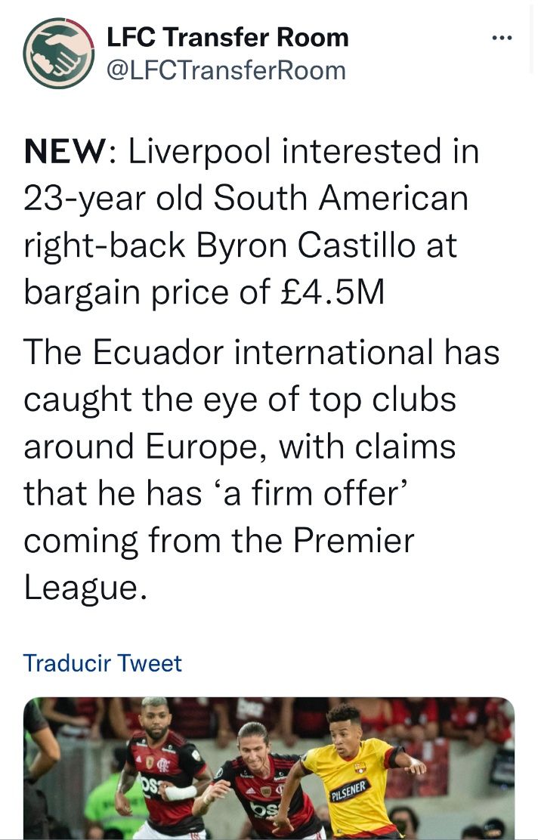The width and height of the screenshot is (538, 840).
Task: Click the Traducir Tweet link
Action: 103,663
